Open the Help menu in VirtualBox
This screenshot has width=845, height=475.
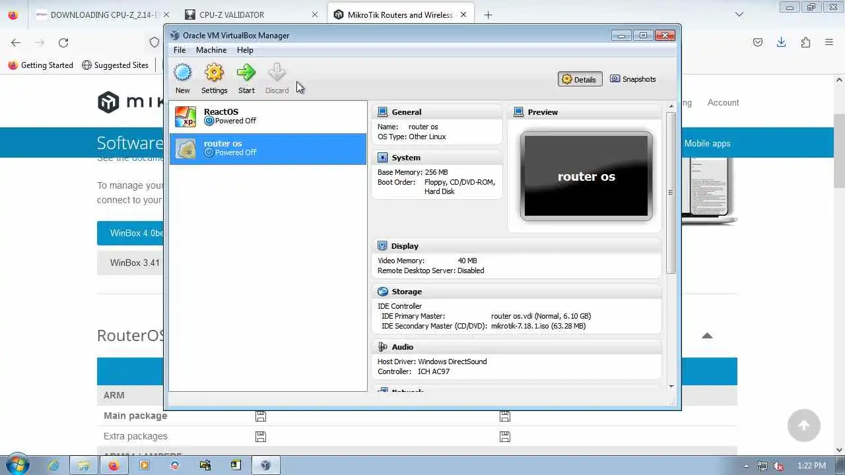245,50
